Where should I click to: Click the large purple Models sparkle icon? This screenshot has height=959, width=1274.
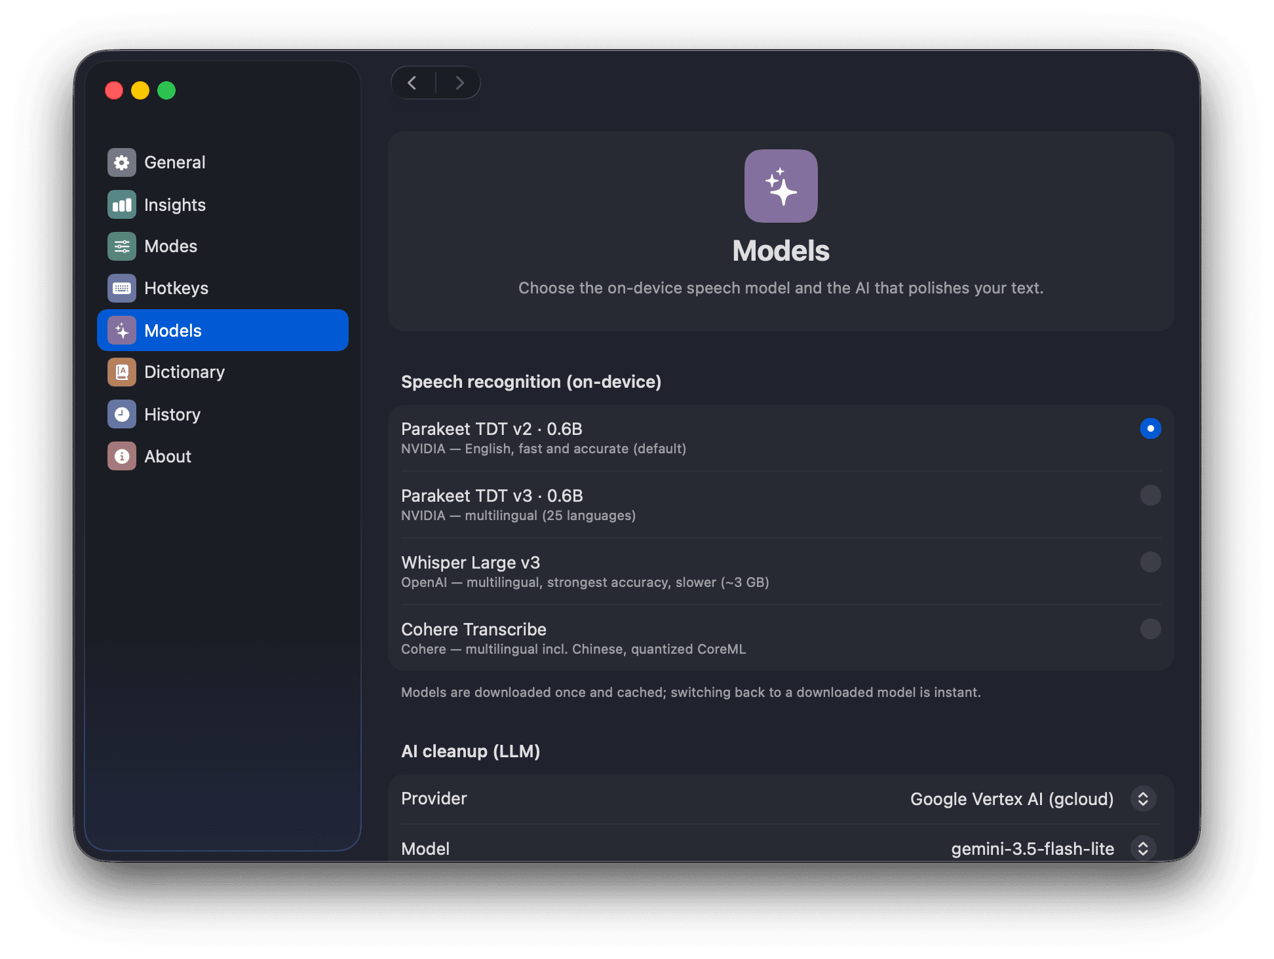(781, 186)
